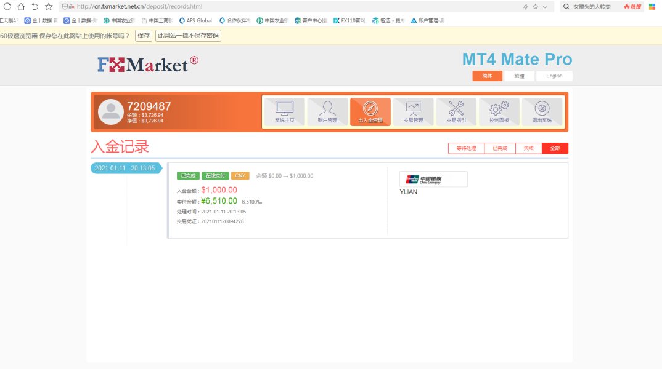This screenshot has width=662, height=369.
Task: Open 控制面板 gears icon
Action: coord(499,112)
